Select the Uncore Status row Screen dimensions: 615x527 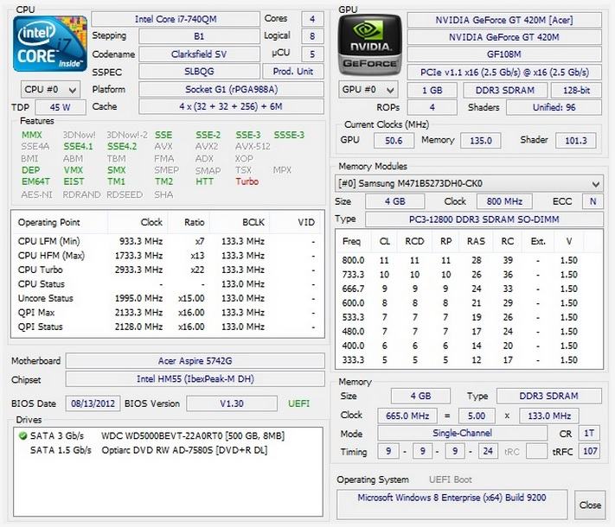pos(168,298)
